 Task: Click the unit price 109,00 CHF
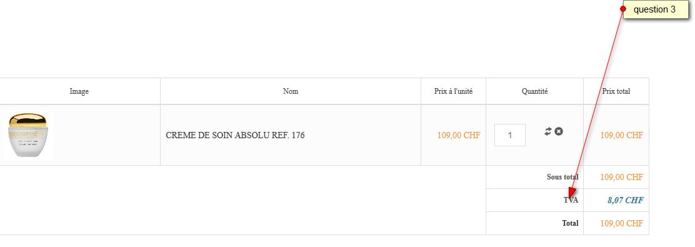pyautogui.click(x=459, y=135)
